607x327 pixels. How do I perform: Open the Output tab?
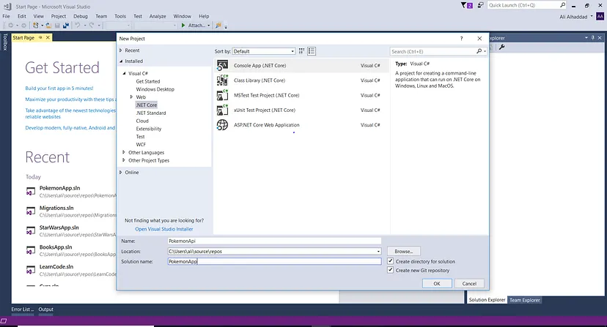coord(45,309)
